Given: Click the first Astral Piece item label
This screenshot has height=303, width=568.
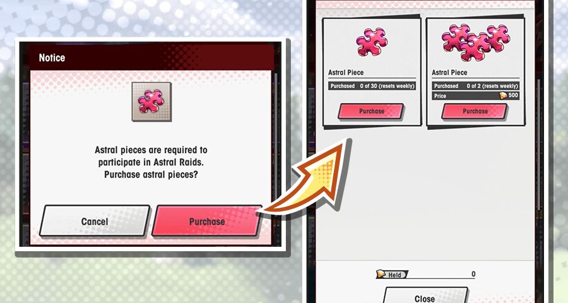Looking at the screenshot, I should [346, 73].
